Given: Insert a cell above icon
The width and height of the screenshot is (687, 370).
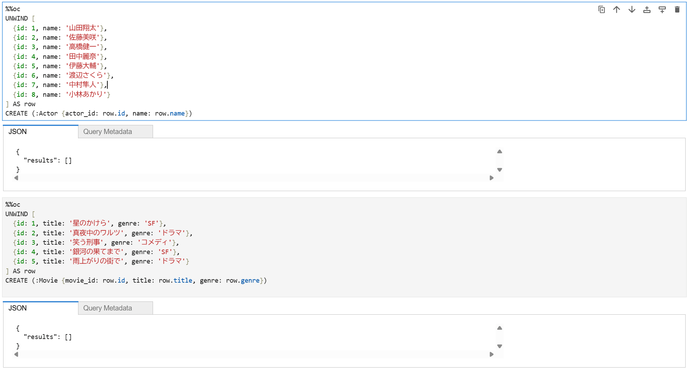Looking at the screenshot, I should point(647,9).
